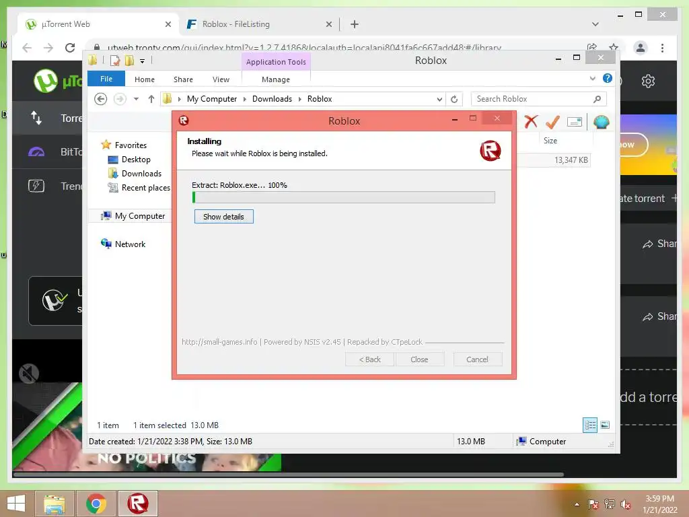
Task: Select Favorites in navigation pane
Action: [x=131, y=145]
